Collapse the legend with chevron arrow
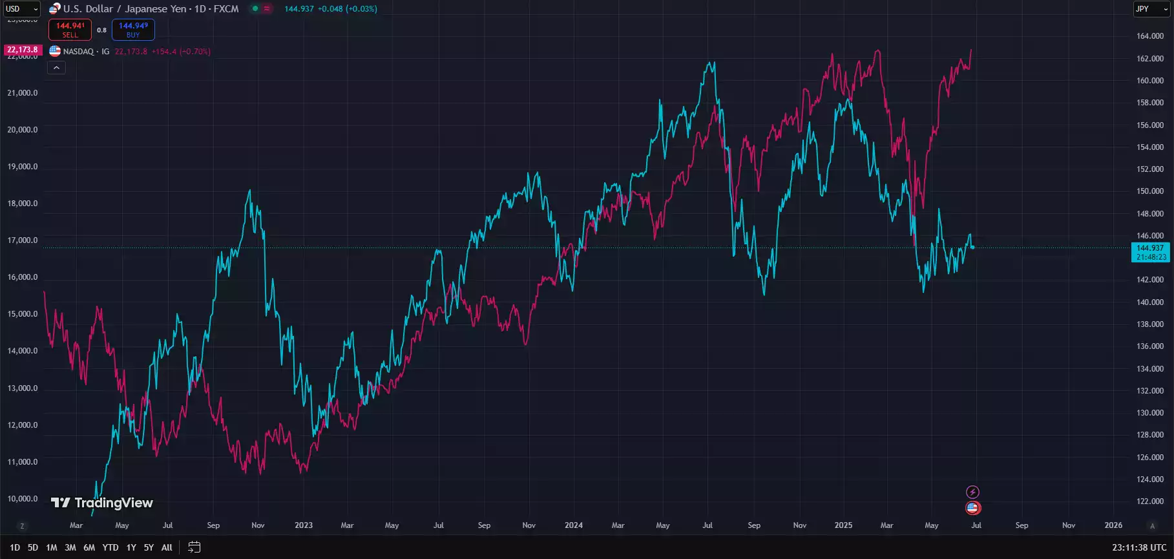The height and width of the screenshot is (559, 1174). [x=57, y=68]
